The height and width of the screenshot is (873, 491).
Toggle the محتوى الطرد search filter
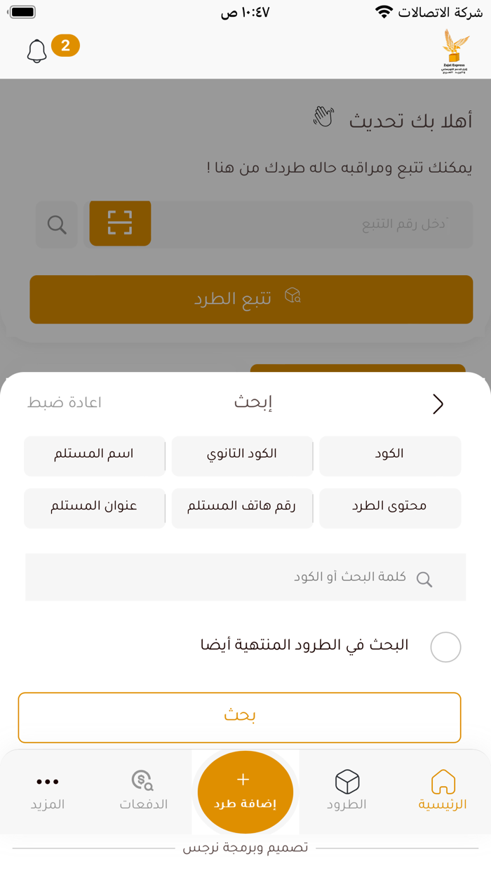(390, 508)
